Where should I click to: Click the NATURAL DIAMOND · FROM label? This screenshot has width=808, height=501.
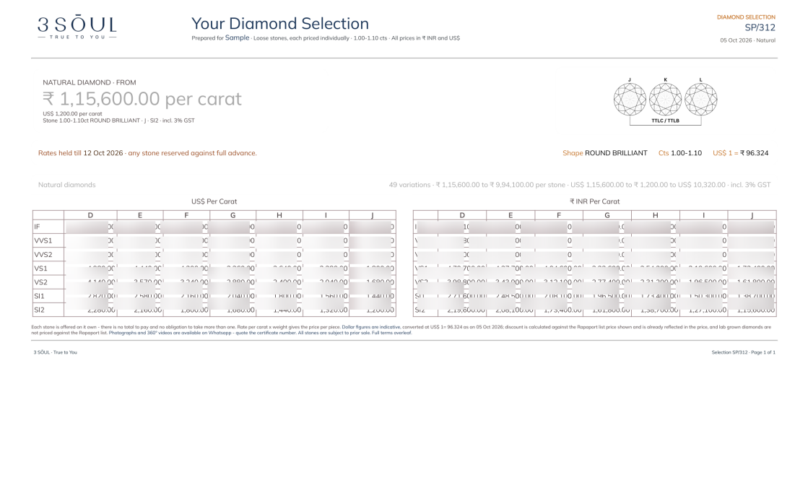point(89,82)
